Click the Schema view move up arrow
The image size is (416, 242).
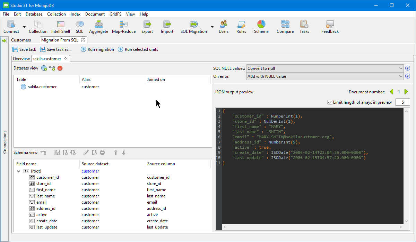point(116,152)
